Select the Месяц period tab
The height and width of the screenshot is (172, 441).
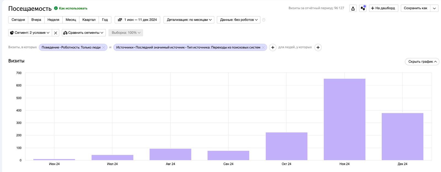coord(71,20)
